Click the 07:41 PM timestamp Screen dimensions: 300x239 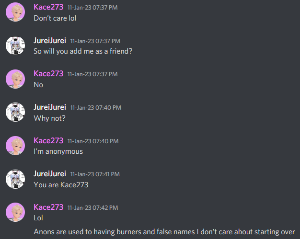tap(95, 174)
